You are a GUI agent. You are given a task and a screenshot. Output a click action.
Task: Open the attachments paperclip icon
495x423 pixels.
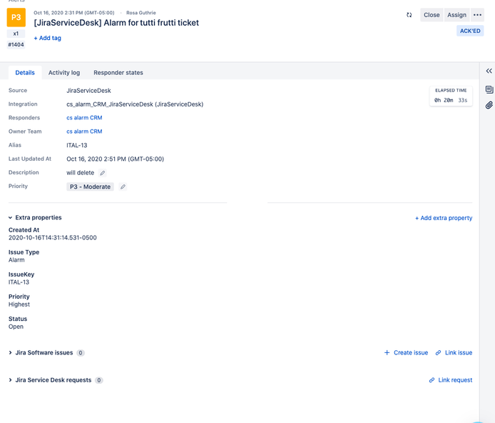click(489, 105)
